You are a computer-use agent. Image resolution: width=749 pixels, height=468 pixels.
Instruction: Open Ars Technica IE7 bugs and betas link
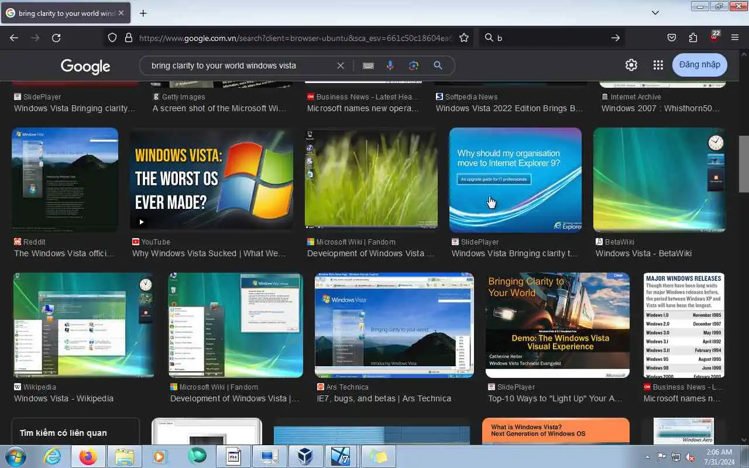pos(384,398)
